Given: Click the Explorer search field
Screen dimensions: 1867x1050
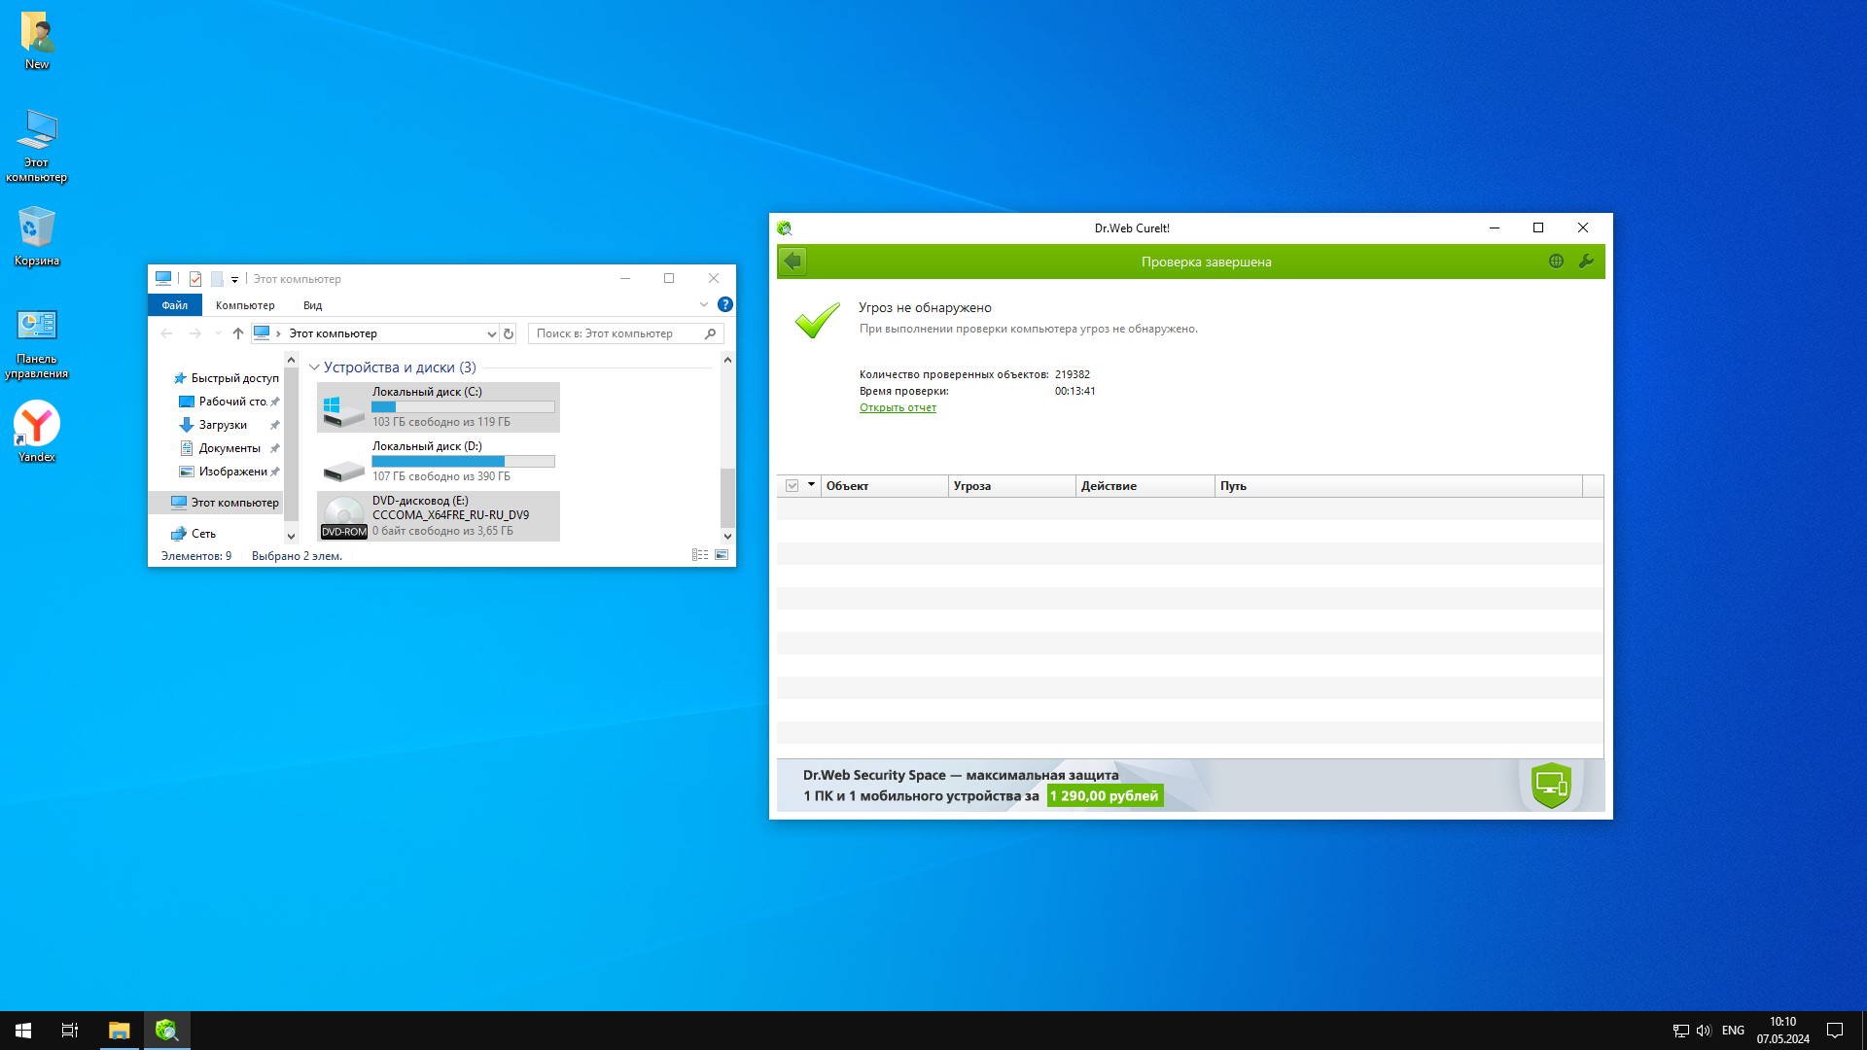Looking at the screenshot, I should (x=617, y=333).
